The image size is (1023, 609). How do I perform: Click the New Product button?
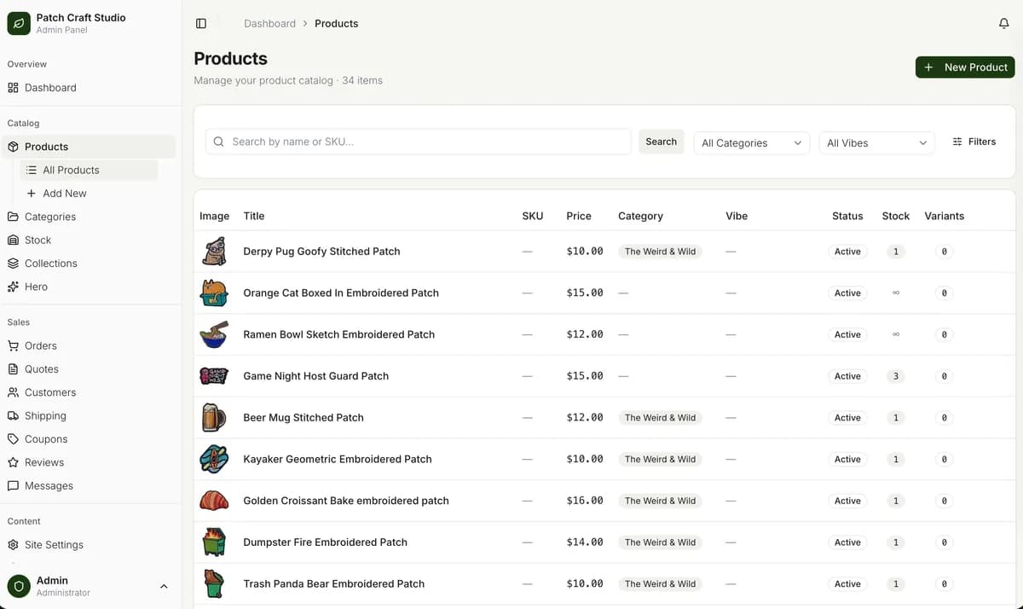coord(965,67)
